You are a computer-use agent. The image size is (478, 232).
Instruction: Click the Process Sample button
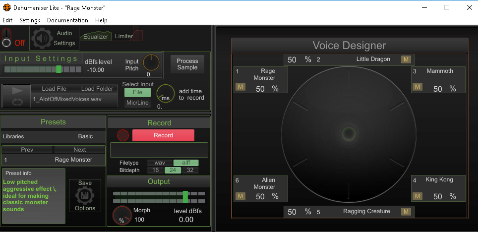187,64
